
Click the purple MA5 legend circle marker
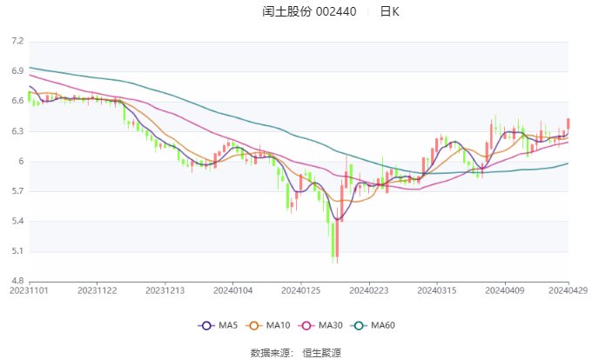pyautogui.click(x=206, y=326)
